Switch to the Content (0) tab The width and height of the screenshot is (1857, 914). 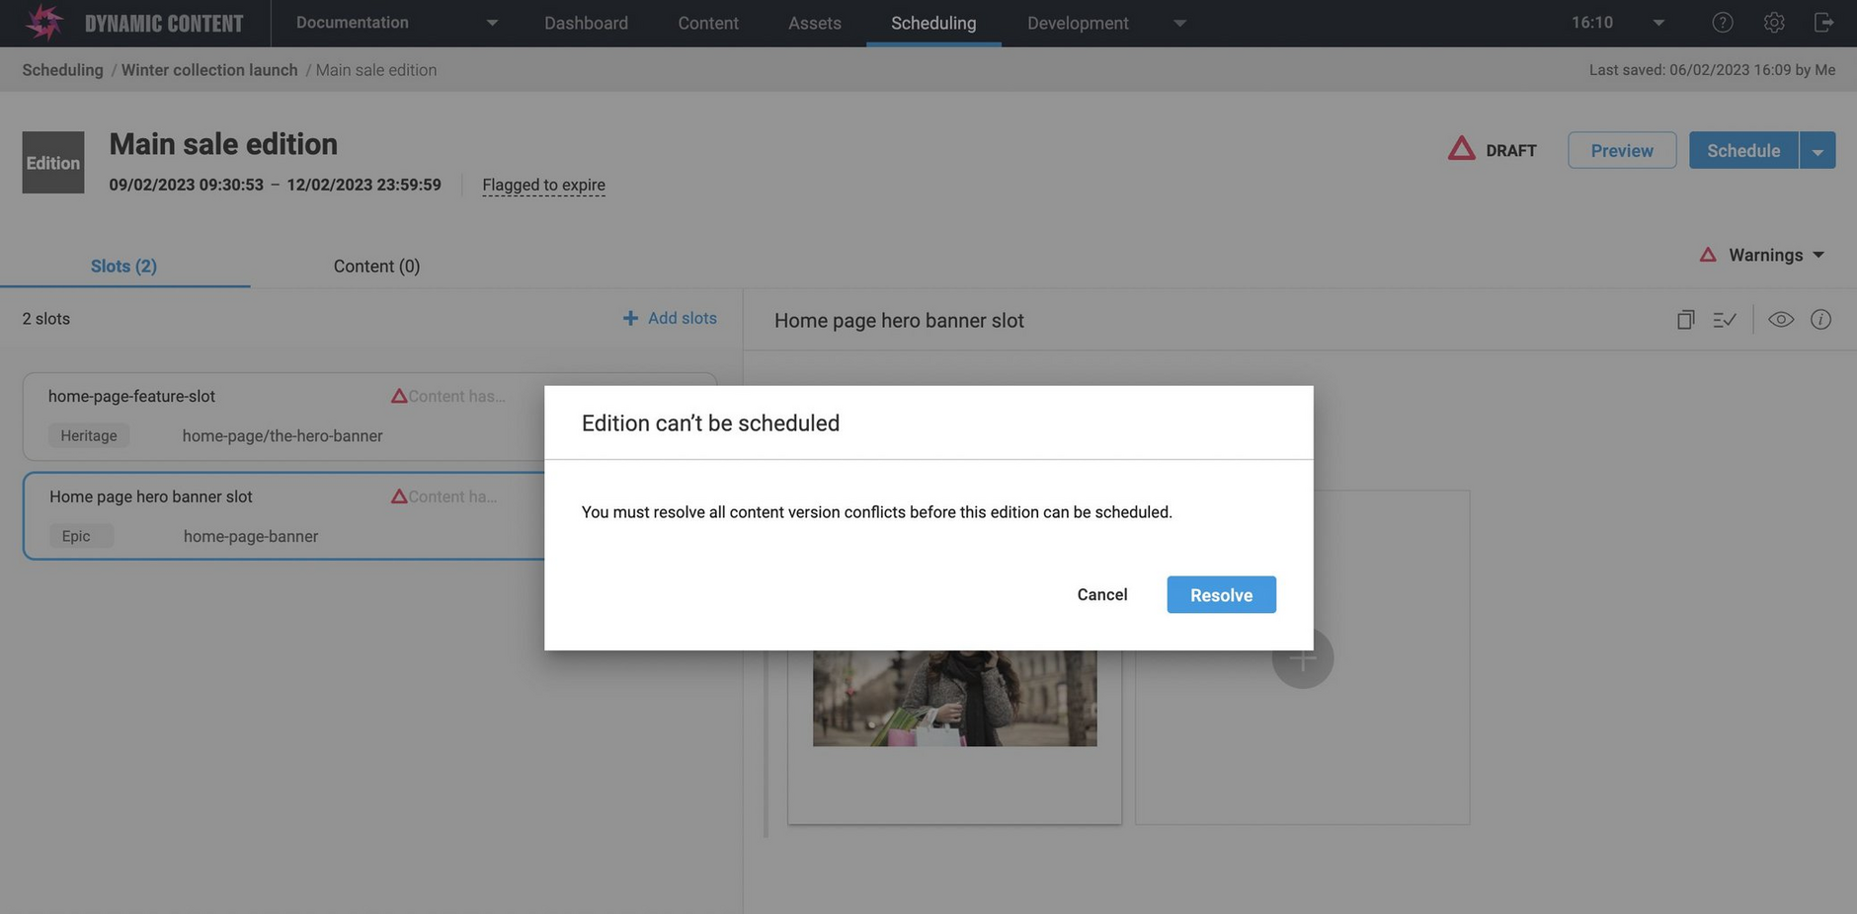click(x=376, y=267)
